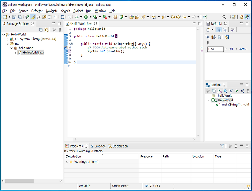Image resolution: width=252 pixels, height=191 pixels.
Task: Expand the Warnings (1 item) row
Action: point(67,162)
